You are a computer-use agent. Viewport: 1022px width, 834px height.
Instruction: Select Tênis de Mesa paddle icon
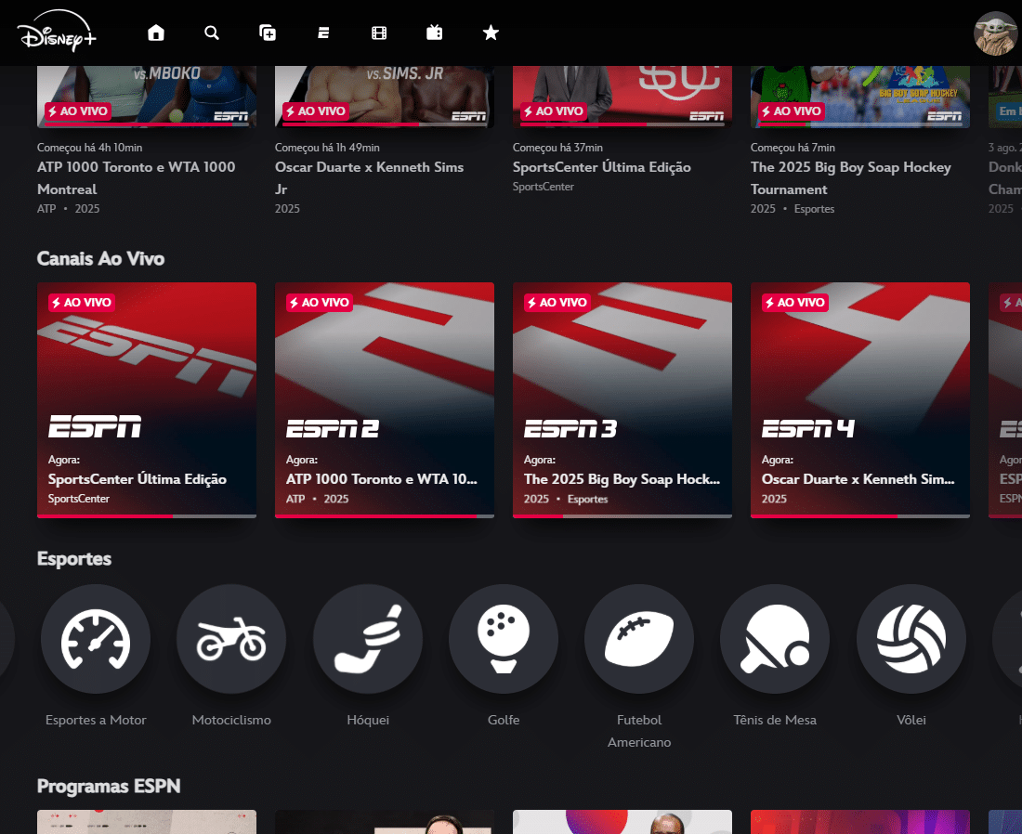click(x=775, y=639)
